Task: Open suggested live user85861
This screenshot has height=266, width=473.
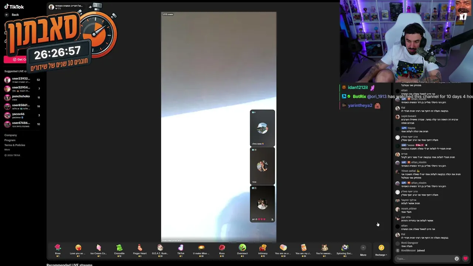Action: point(22,106)
